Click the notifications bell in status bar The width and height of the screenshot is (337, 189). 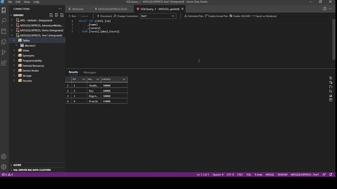331,175
